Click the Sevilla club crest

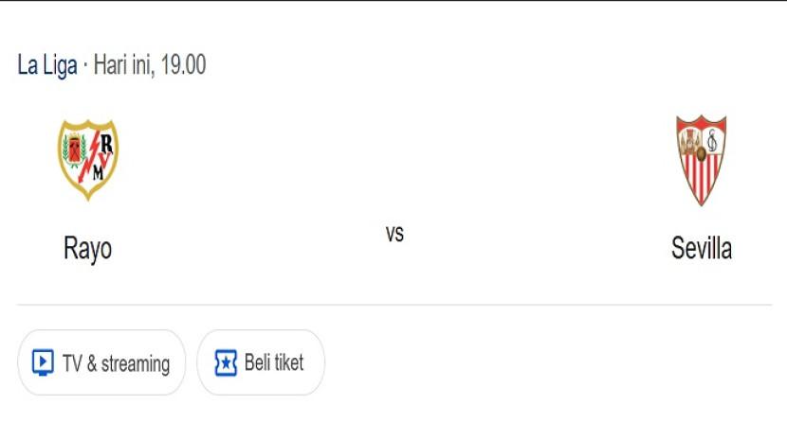click(701, 160)
